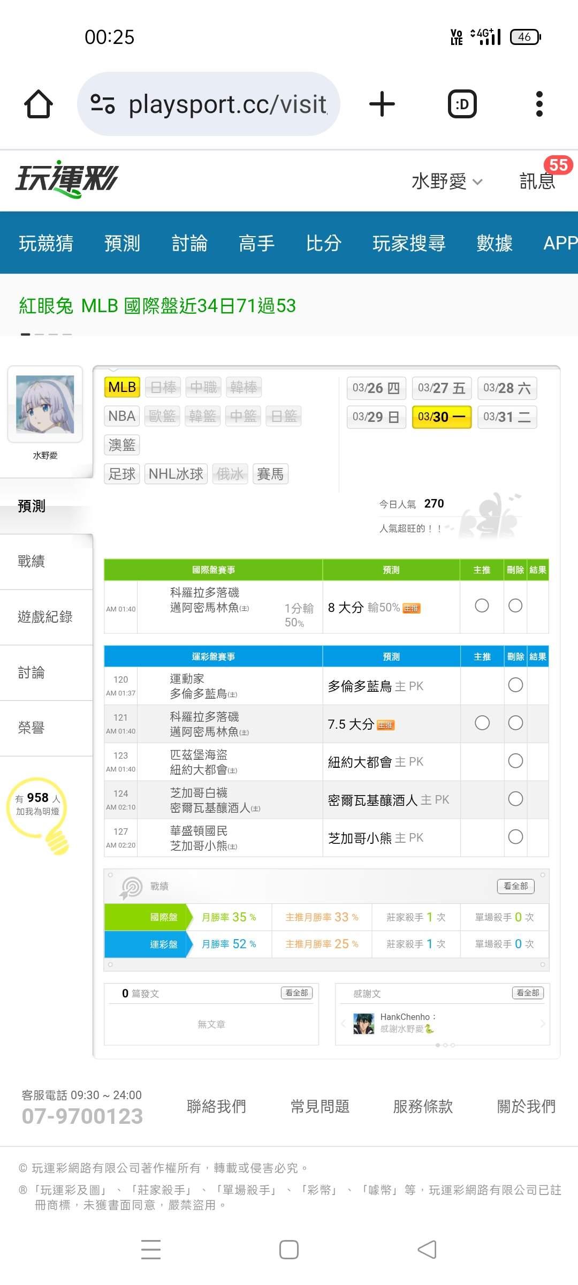The image size is (578, 1285).
Task: Expand all records with 戰績 看全部
Action: pos(515,886)
